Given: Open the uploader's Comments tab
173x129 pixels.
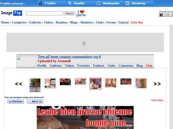Looking at the screenshot, I should [126, 66].
